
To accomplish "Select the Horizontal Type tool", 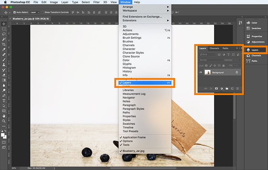I will coord(4,101).
